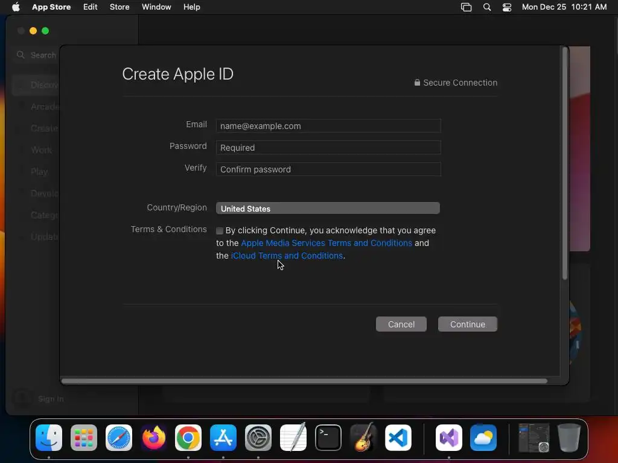
Task: Open the cloud weather app in Dock
Action: point(483,438)
